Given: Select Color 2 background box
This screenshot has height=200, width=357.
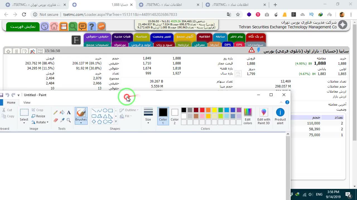Looking at the screenshot, I should point(175,116).
